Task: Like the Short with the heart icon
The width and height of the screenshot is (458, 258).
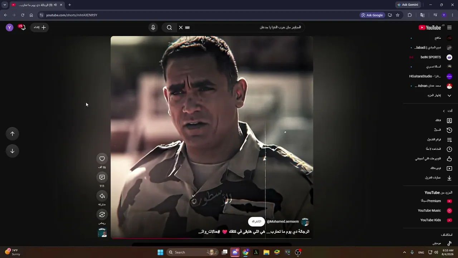Action: point(102,159)
